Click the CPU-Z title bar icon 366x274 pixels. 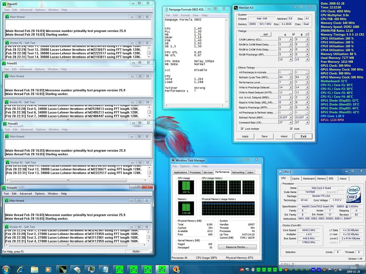tap(281, 172)
